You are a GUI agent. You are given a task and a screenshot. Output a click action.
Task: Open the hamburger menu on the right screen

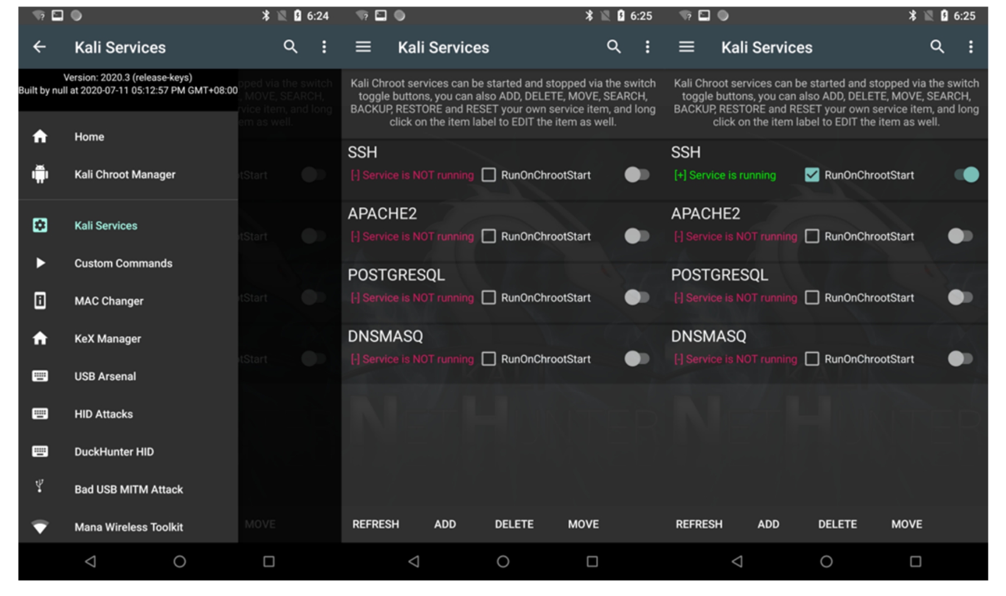click(x=687, y=47)
